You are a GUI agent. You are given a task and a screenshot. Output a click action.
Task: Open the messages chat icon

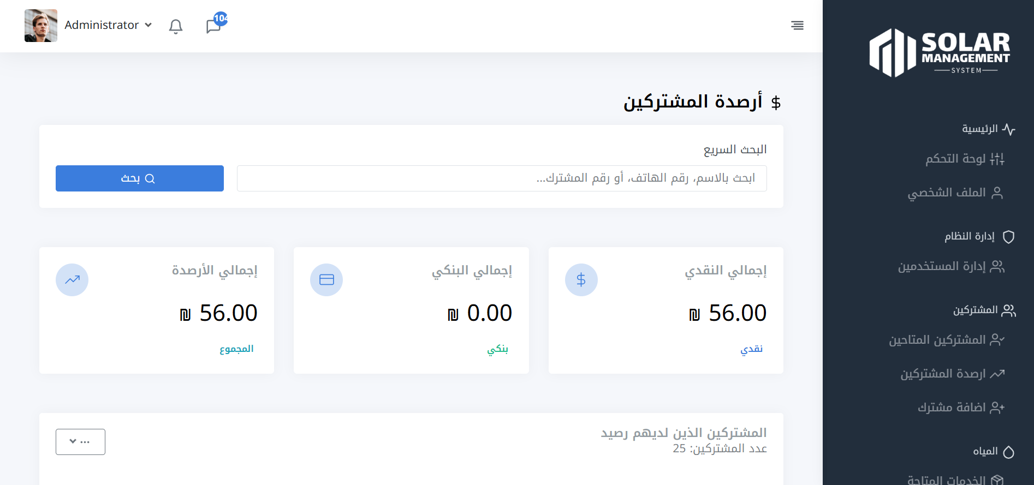click(213, 26)
